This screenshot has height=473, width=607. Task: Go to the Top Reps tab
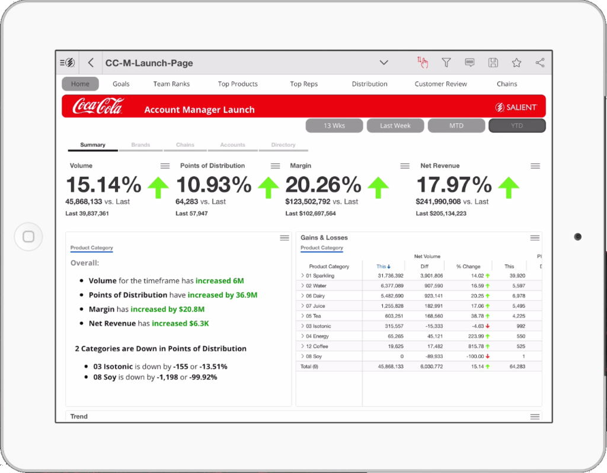(304, 84)
